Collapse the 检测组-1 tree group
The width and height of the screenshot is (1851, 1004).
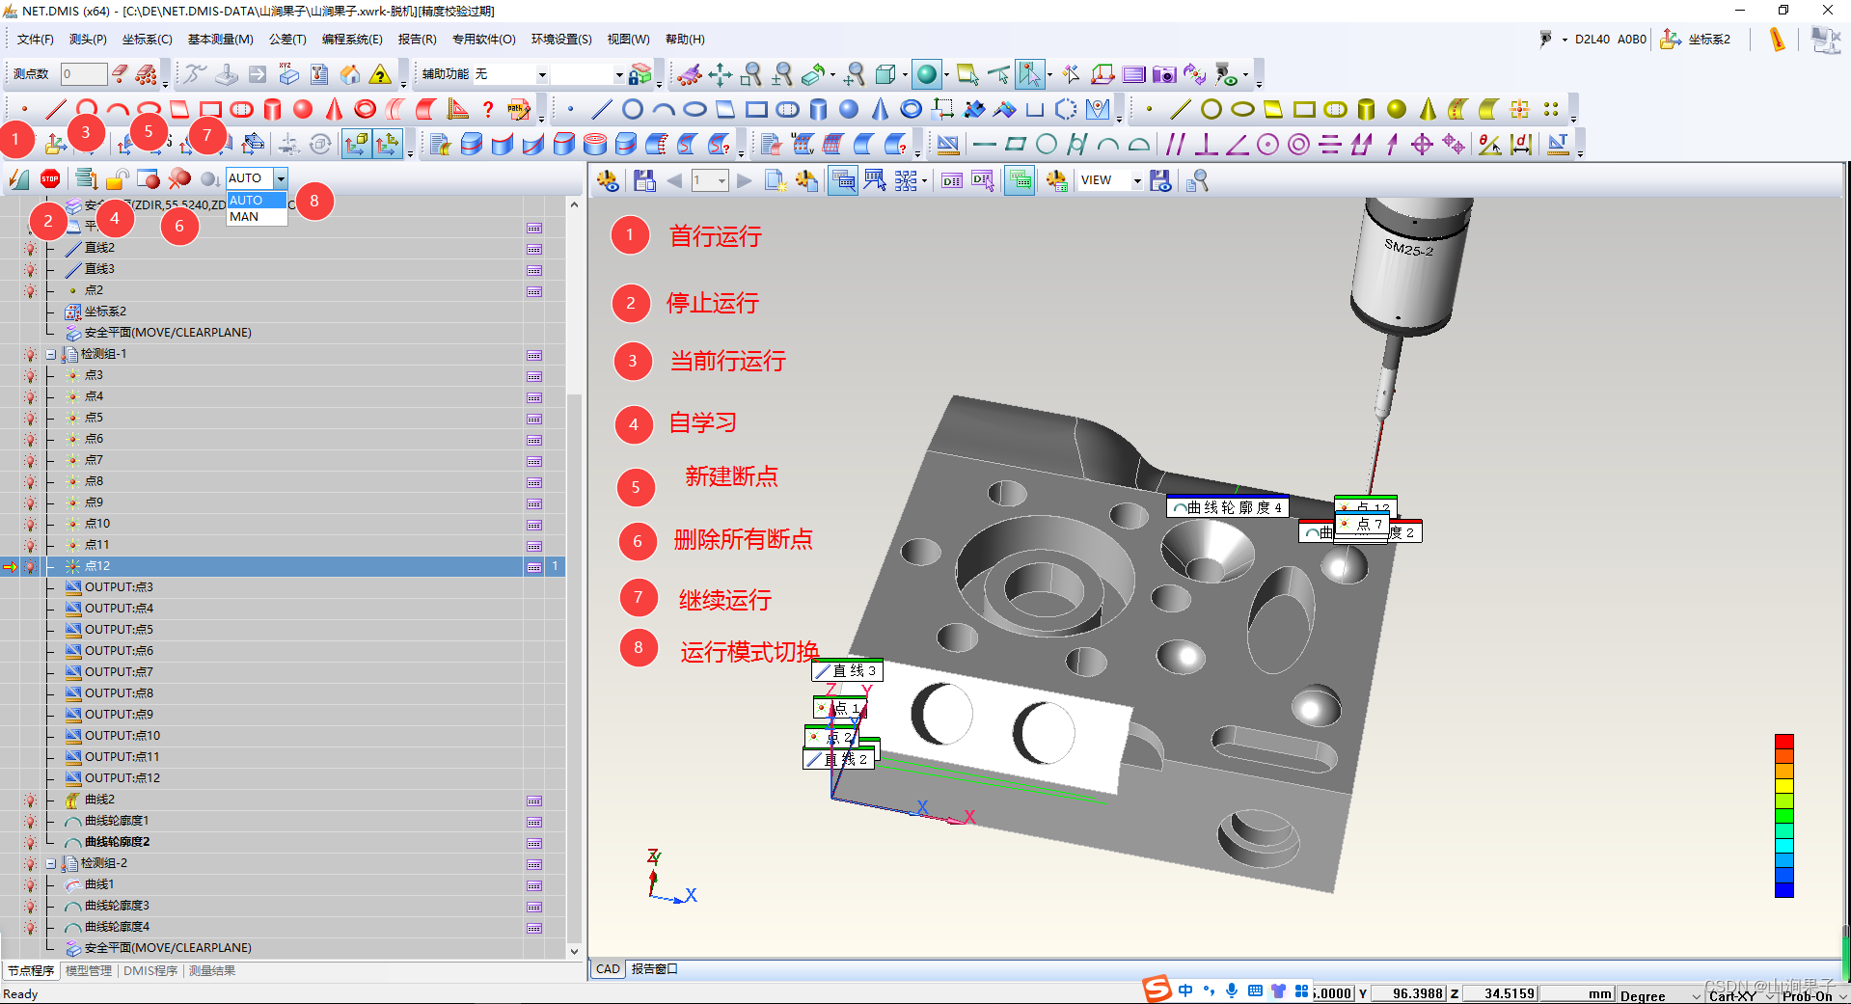tap(51, 354)
